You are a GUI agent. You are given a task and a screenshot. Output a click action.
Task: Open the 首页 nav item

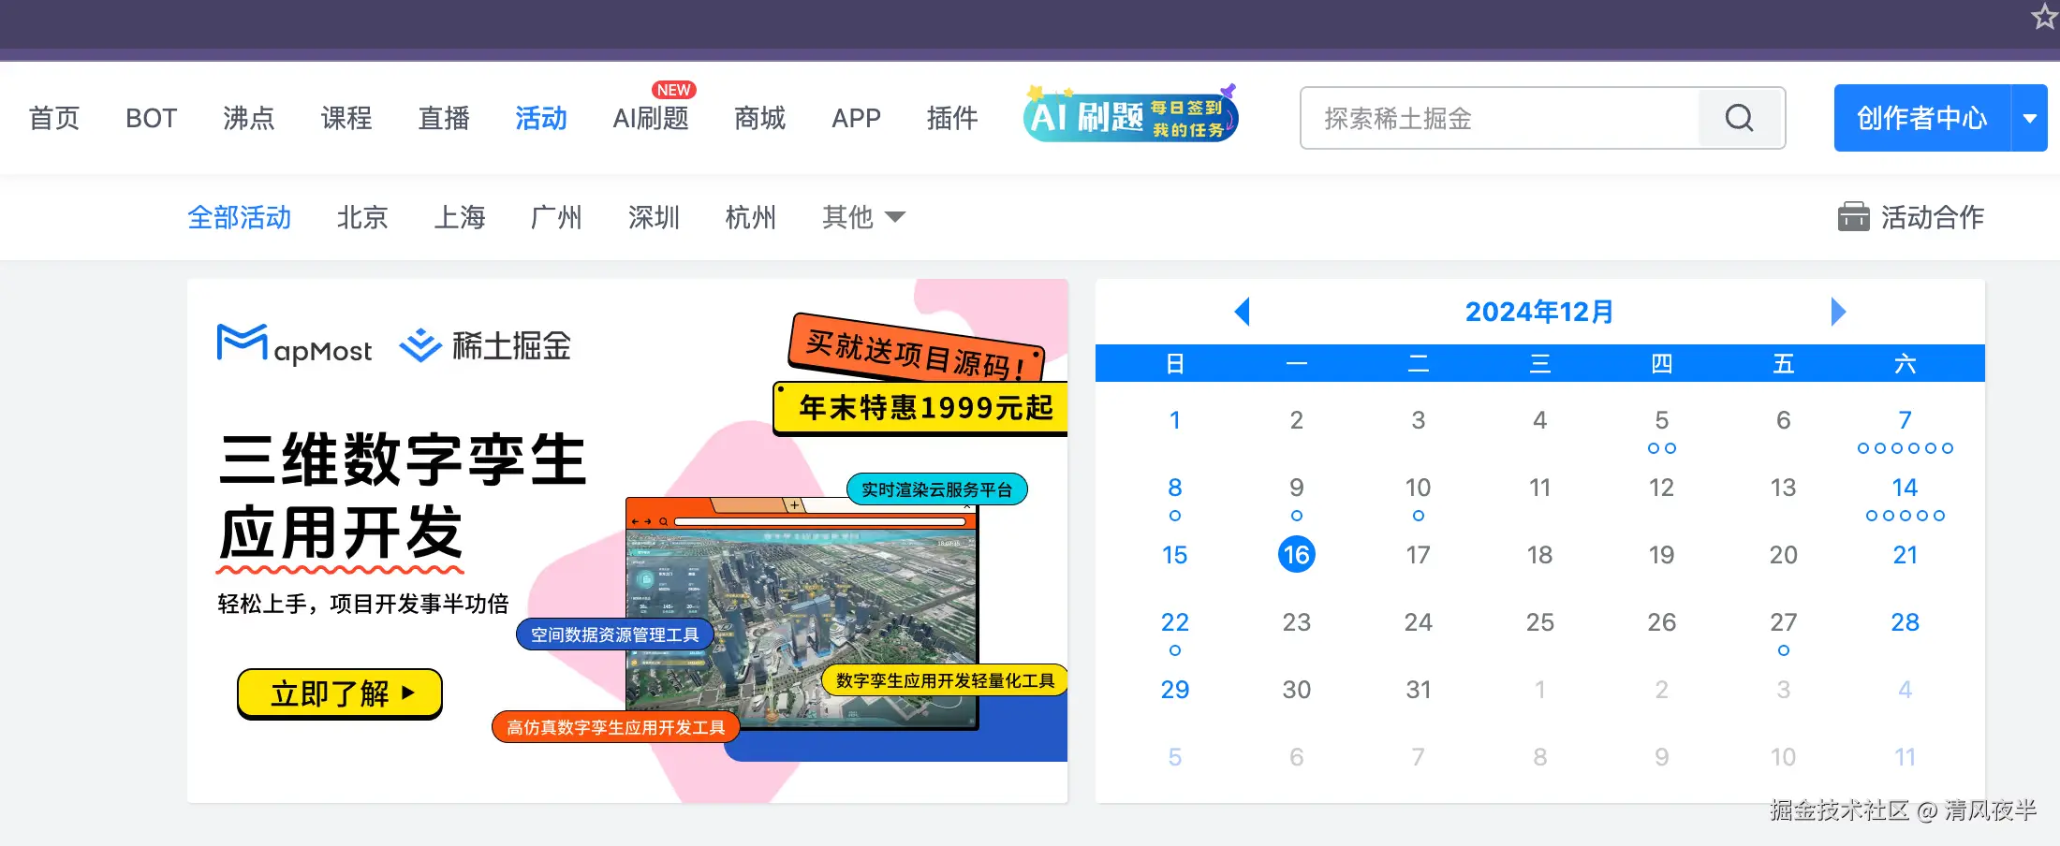pos(54,118)
